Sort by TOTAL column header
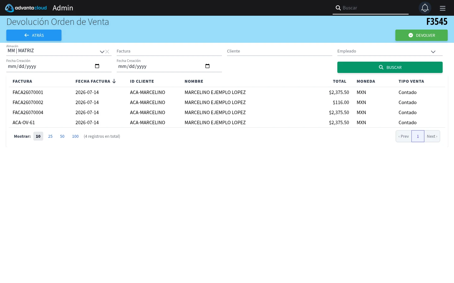The height and width of the screenshot is (283, 454). coord(340,81)
